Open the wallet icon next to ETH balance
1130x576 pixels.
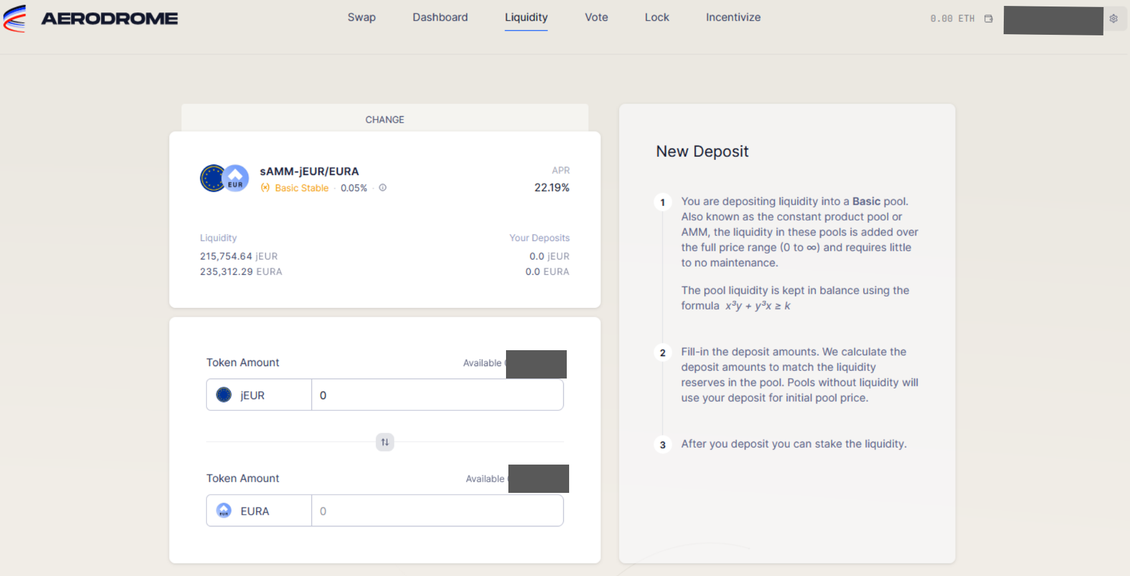pos(988,19)
